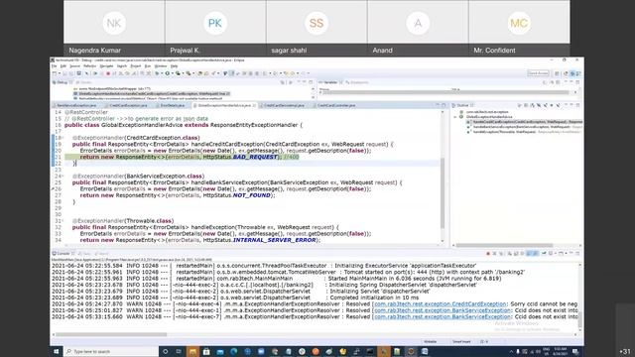635x357 pixels.
Task: Toggle Hide Fields in Outline toolbar
Action: tap(539, 105)
